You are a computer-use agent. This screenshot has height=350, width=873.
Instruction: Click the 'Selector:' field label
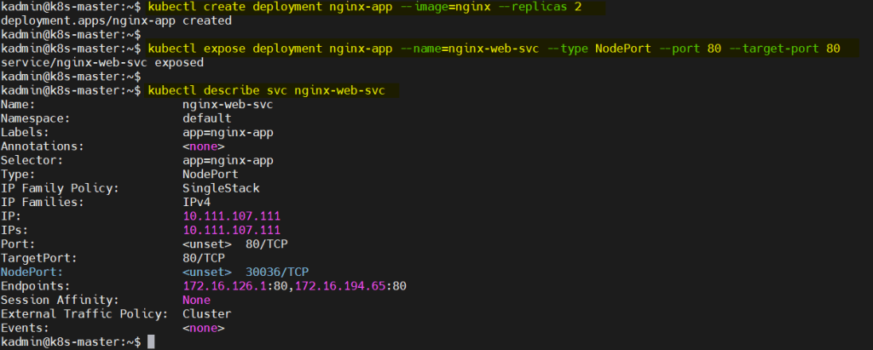(32, 160)
